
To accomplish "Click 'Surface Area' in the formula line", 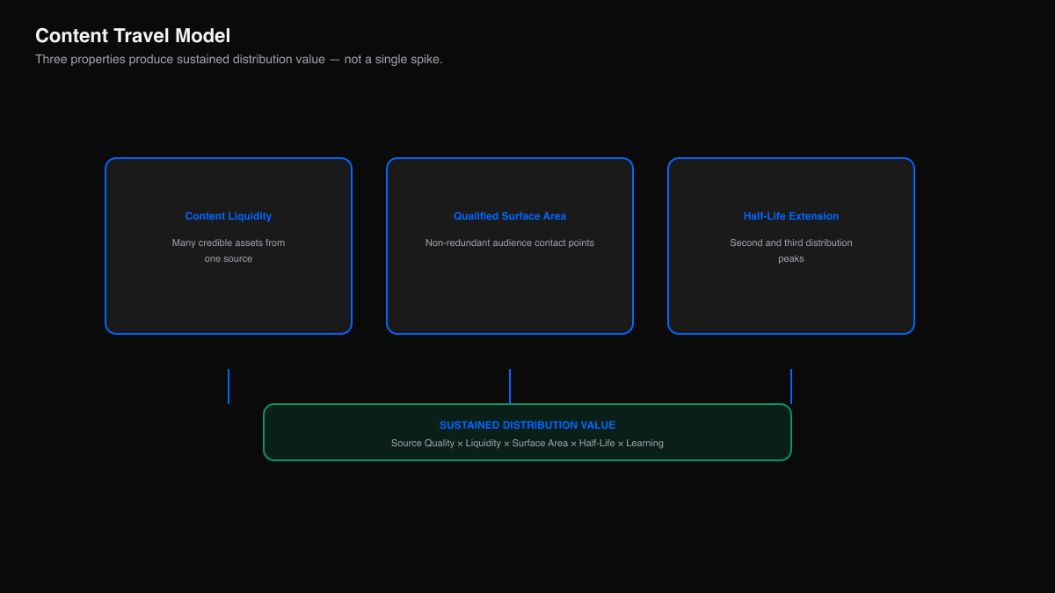I will [x=540, y=444].
